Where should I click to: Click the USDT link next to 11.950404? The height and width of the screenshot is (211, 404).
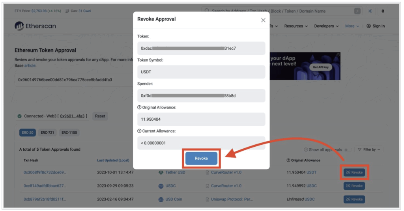tap(312, 172)
